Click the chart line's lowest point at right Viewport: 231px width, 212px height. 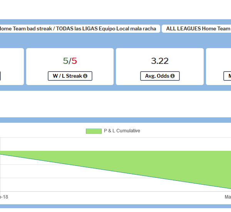(x=230, y=189)
